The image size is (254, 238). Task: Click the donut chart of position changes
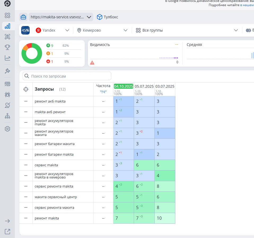click(32, 53)
